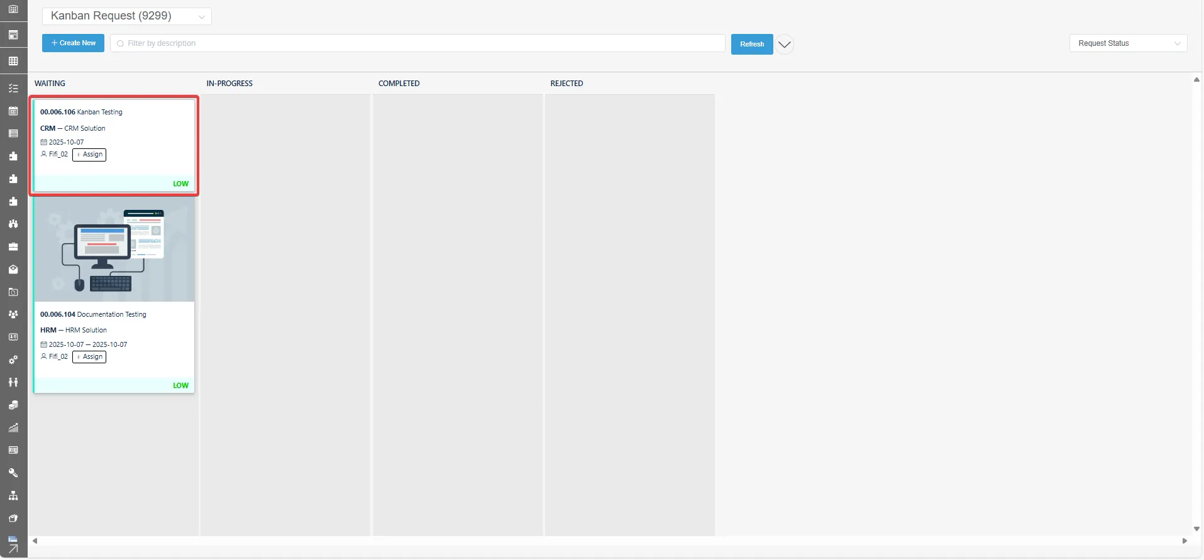Expand the chevron button next to Refresh
Image resolution: width=1204 pixels, height=560 pixels.
point(784,45)
